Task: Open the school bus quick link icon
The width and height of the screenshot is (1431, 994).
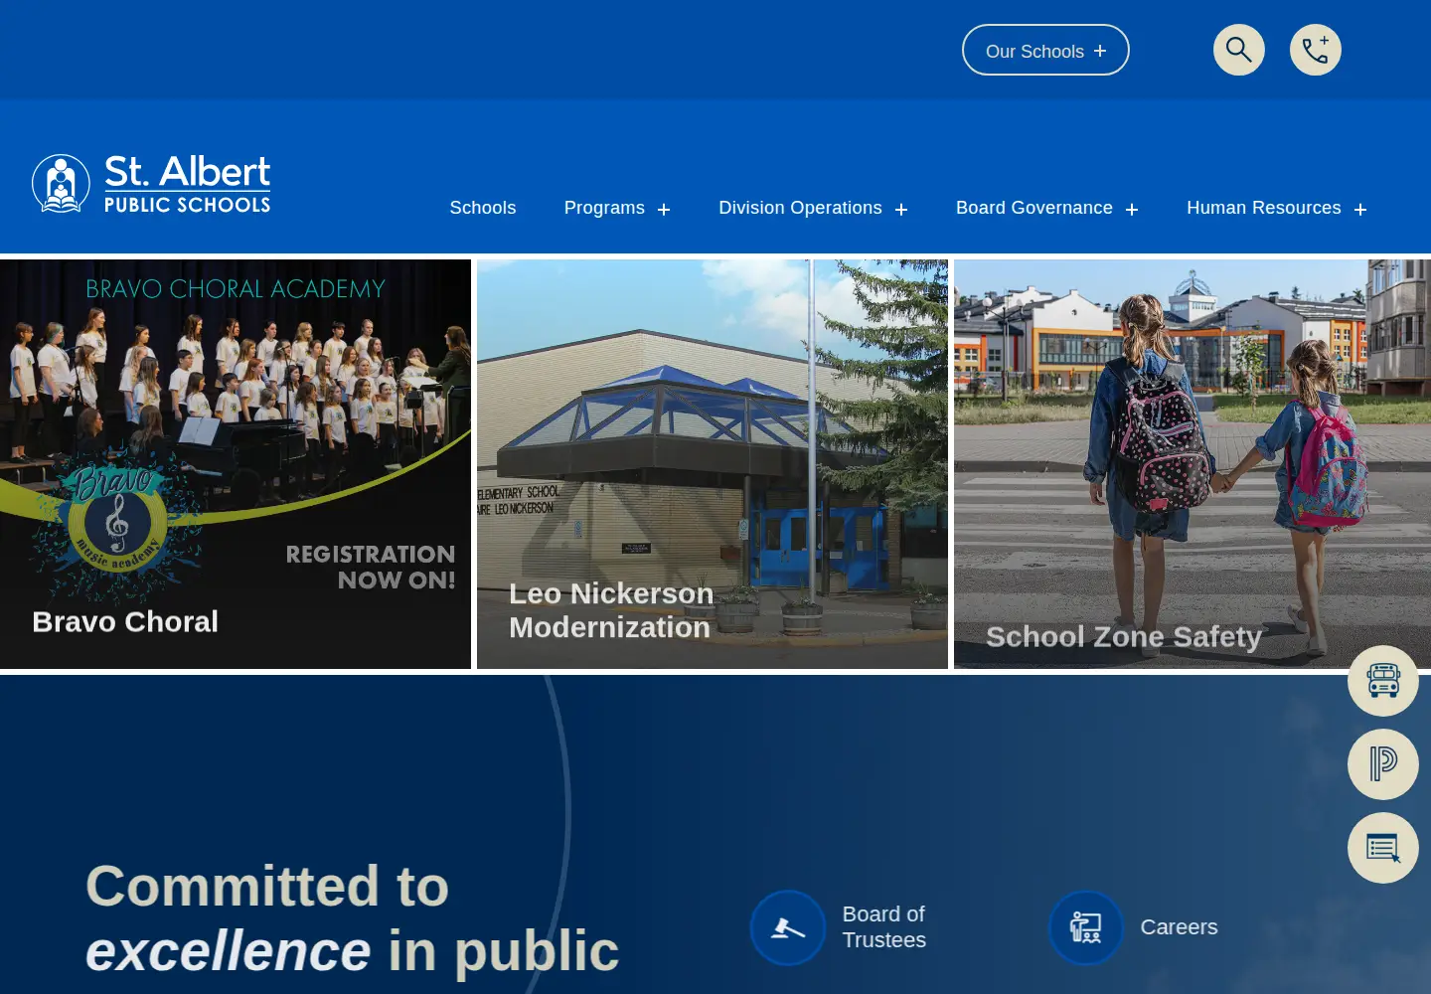Action: (1383, 681)
